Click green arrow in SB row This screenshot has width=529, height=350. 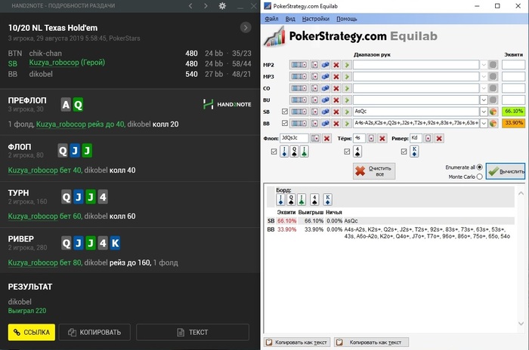pyautogui.click(x=347, y=112)
